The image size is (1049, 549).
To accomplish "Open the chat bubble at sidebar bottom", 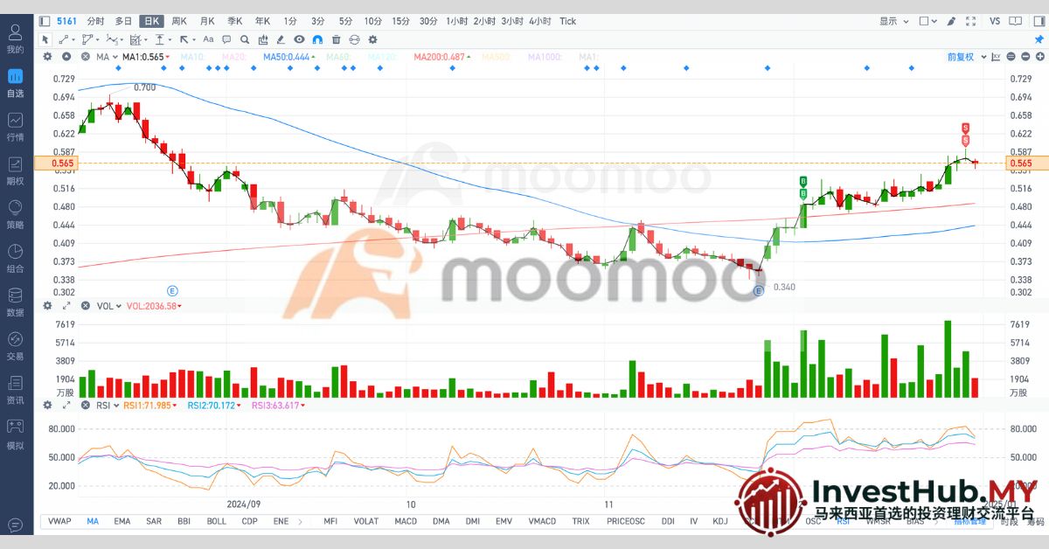I will (x=15, y=525).
